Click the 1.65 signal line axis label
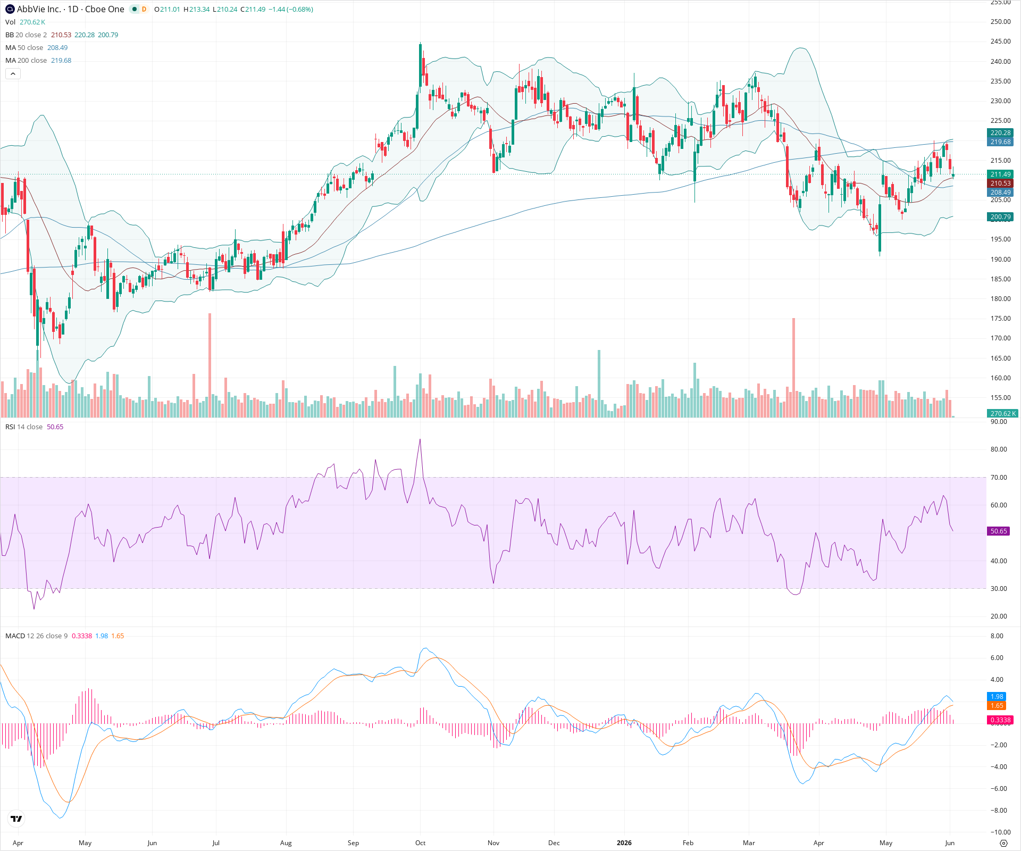 (x=997, y=705)
